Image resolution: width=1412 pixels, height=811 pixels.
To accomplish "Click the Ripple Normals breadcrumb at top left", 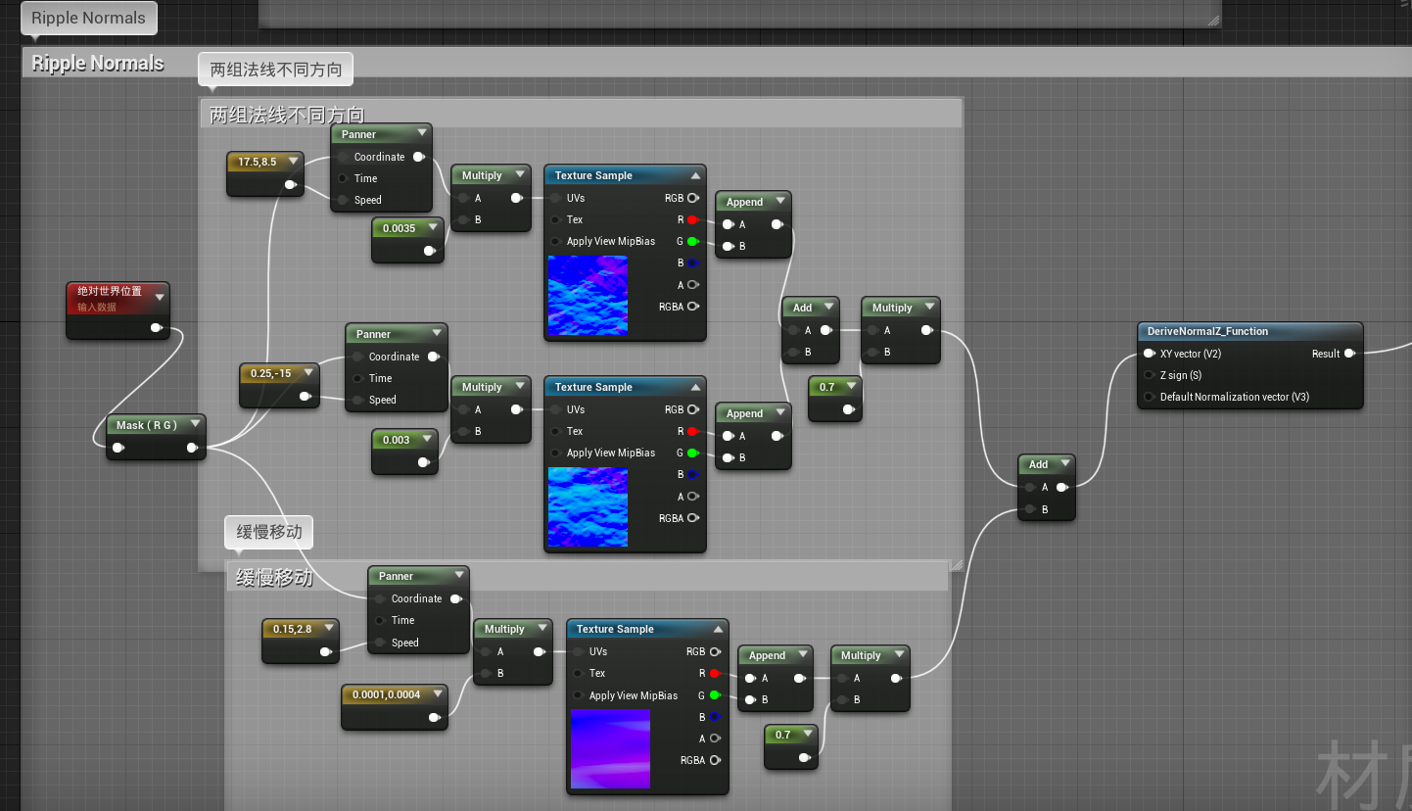I will [88, 18].
